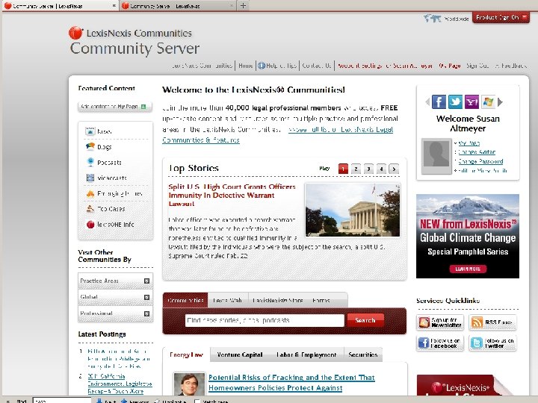Click the red Search button
This screenshot has width=538, height=403.
[365, 320]
